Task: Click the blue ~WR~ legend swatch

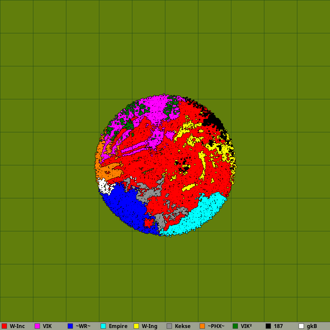Action: pyautogui.click(x=70, y=326)
